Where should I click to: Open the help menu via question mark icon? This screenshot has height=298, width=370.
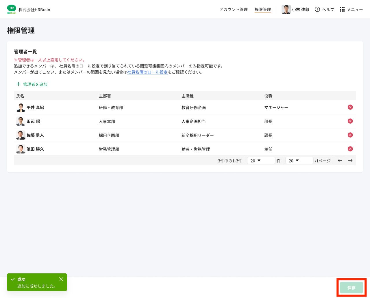click(x=317, y=9)
